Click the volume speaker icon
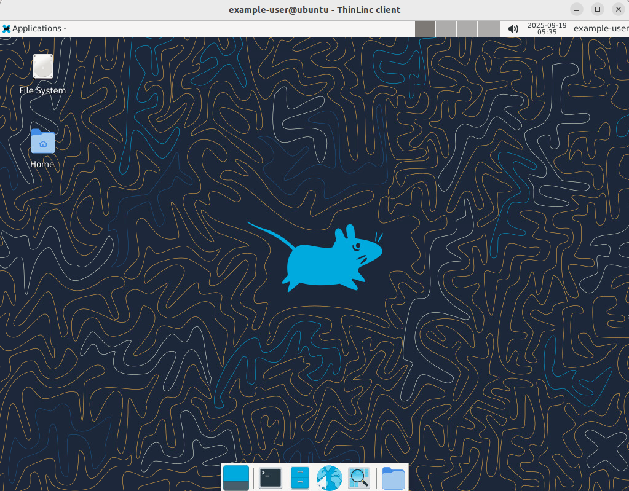 pos(513,28)
